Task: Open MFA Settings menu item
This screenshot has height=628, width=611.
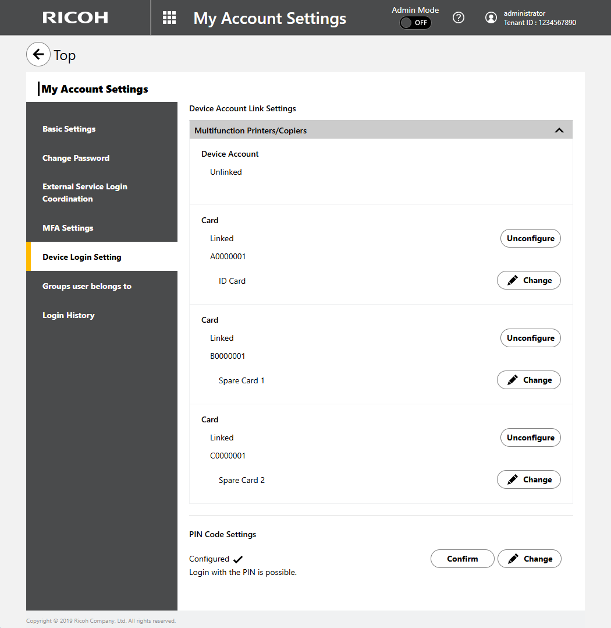Action: [68, 228]
